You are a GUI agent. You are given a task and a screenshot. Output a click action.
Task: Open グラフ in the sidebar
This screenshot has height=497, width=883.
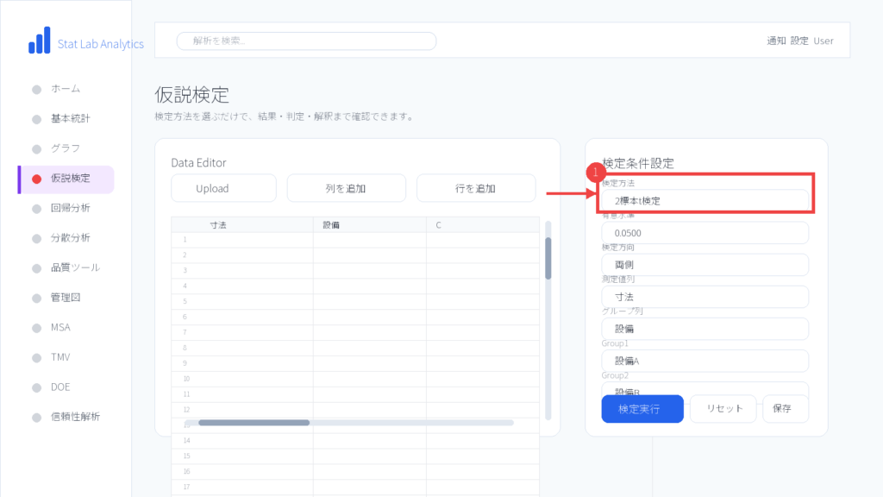[x=66, y=148]
